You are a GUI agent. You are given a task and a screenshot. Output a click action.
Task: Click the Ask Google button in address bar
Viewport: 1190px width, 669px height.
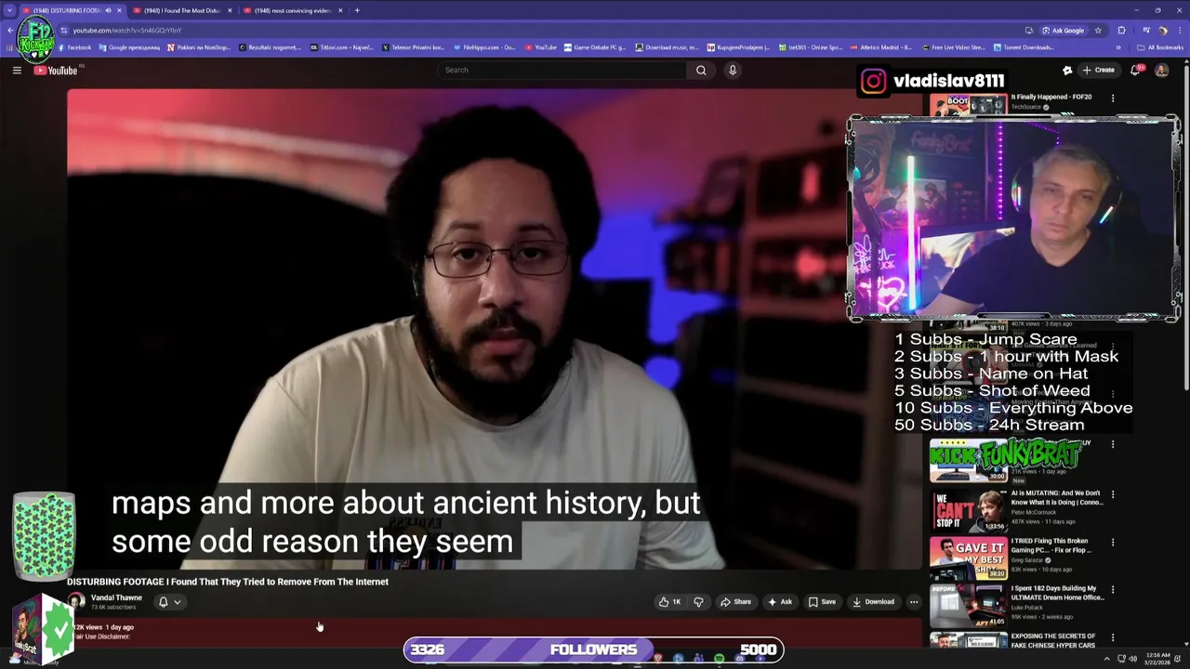click(x=1063, y=30)
